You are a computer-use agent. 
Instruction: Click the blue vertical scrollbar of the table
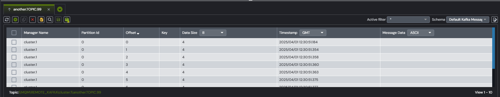[x=494, y=48]
